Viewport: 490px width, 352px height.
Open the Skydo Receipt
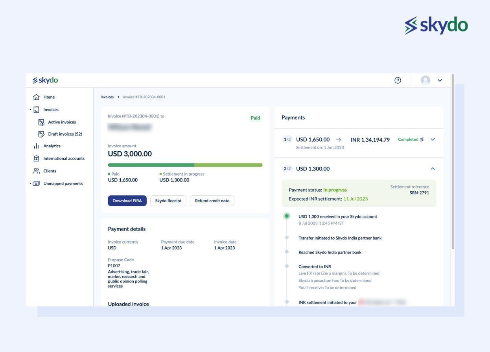[168, 200]
